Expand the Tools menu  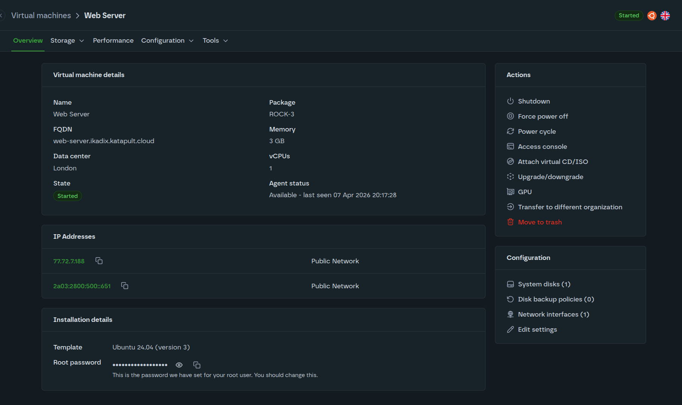(x=215, y=40)
